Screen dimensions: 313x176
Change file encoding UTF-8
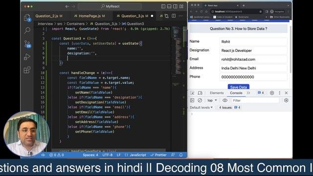[x=108, y=155]
